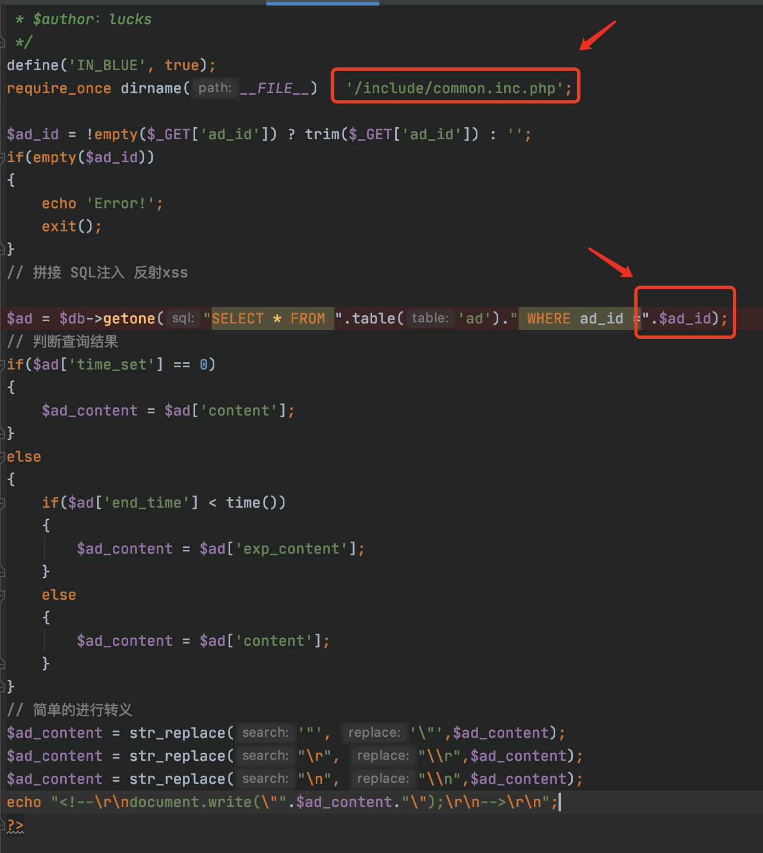Click the echo 'Error!' statement
This screenshot has width=763, height=853.
[102, 203]
